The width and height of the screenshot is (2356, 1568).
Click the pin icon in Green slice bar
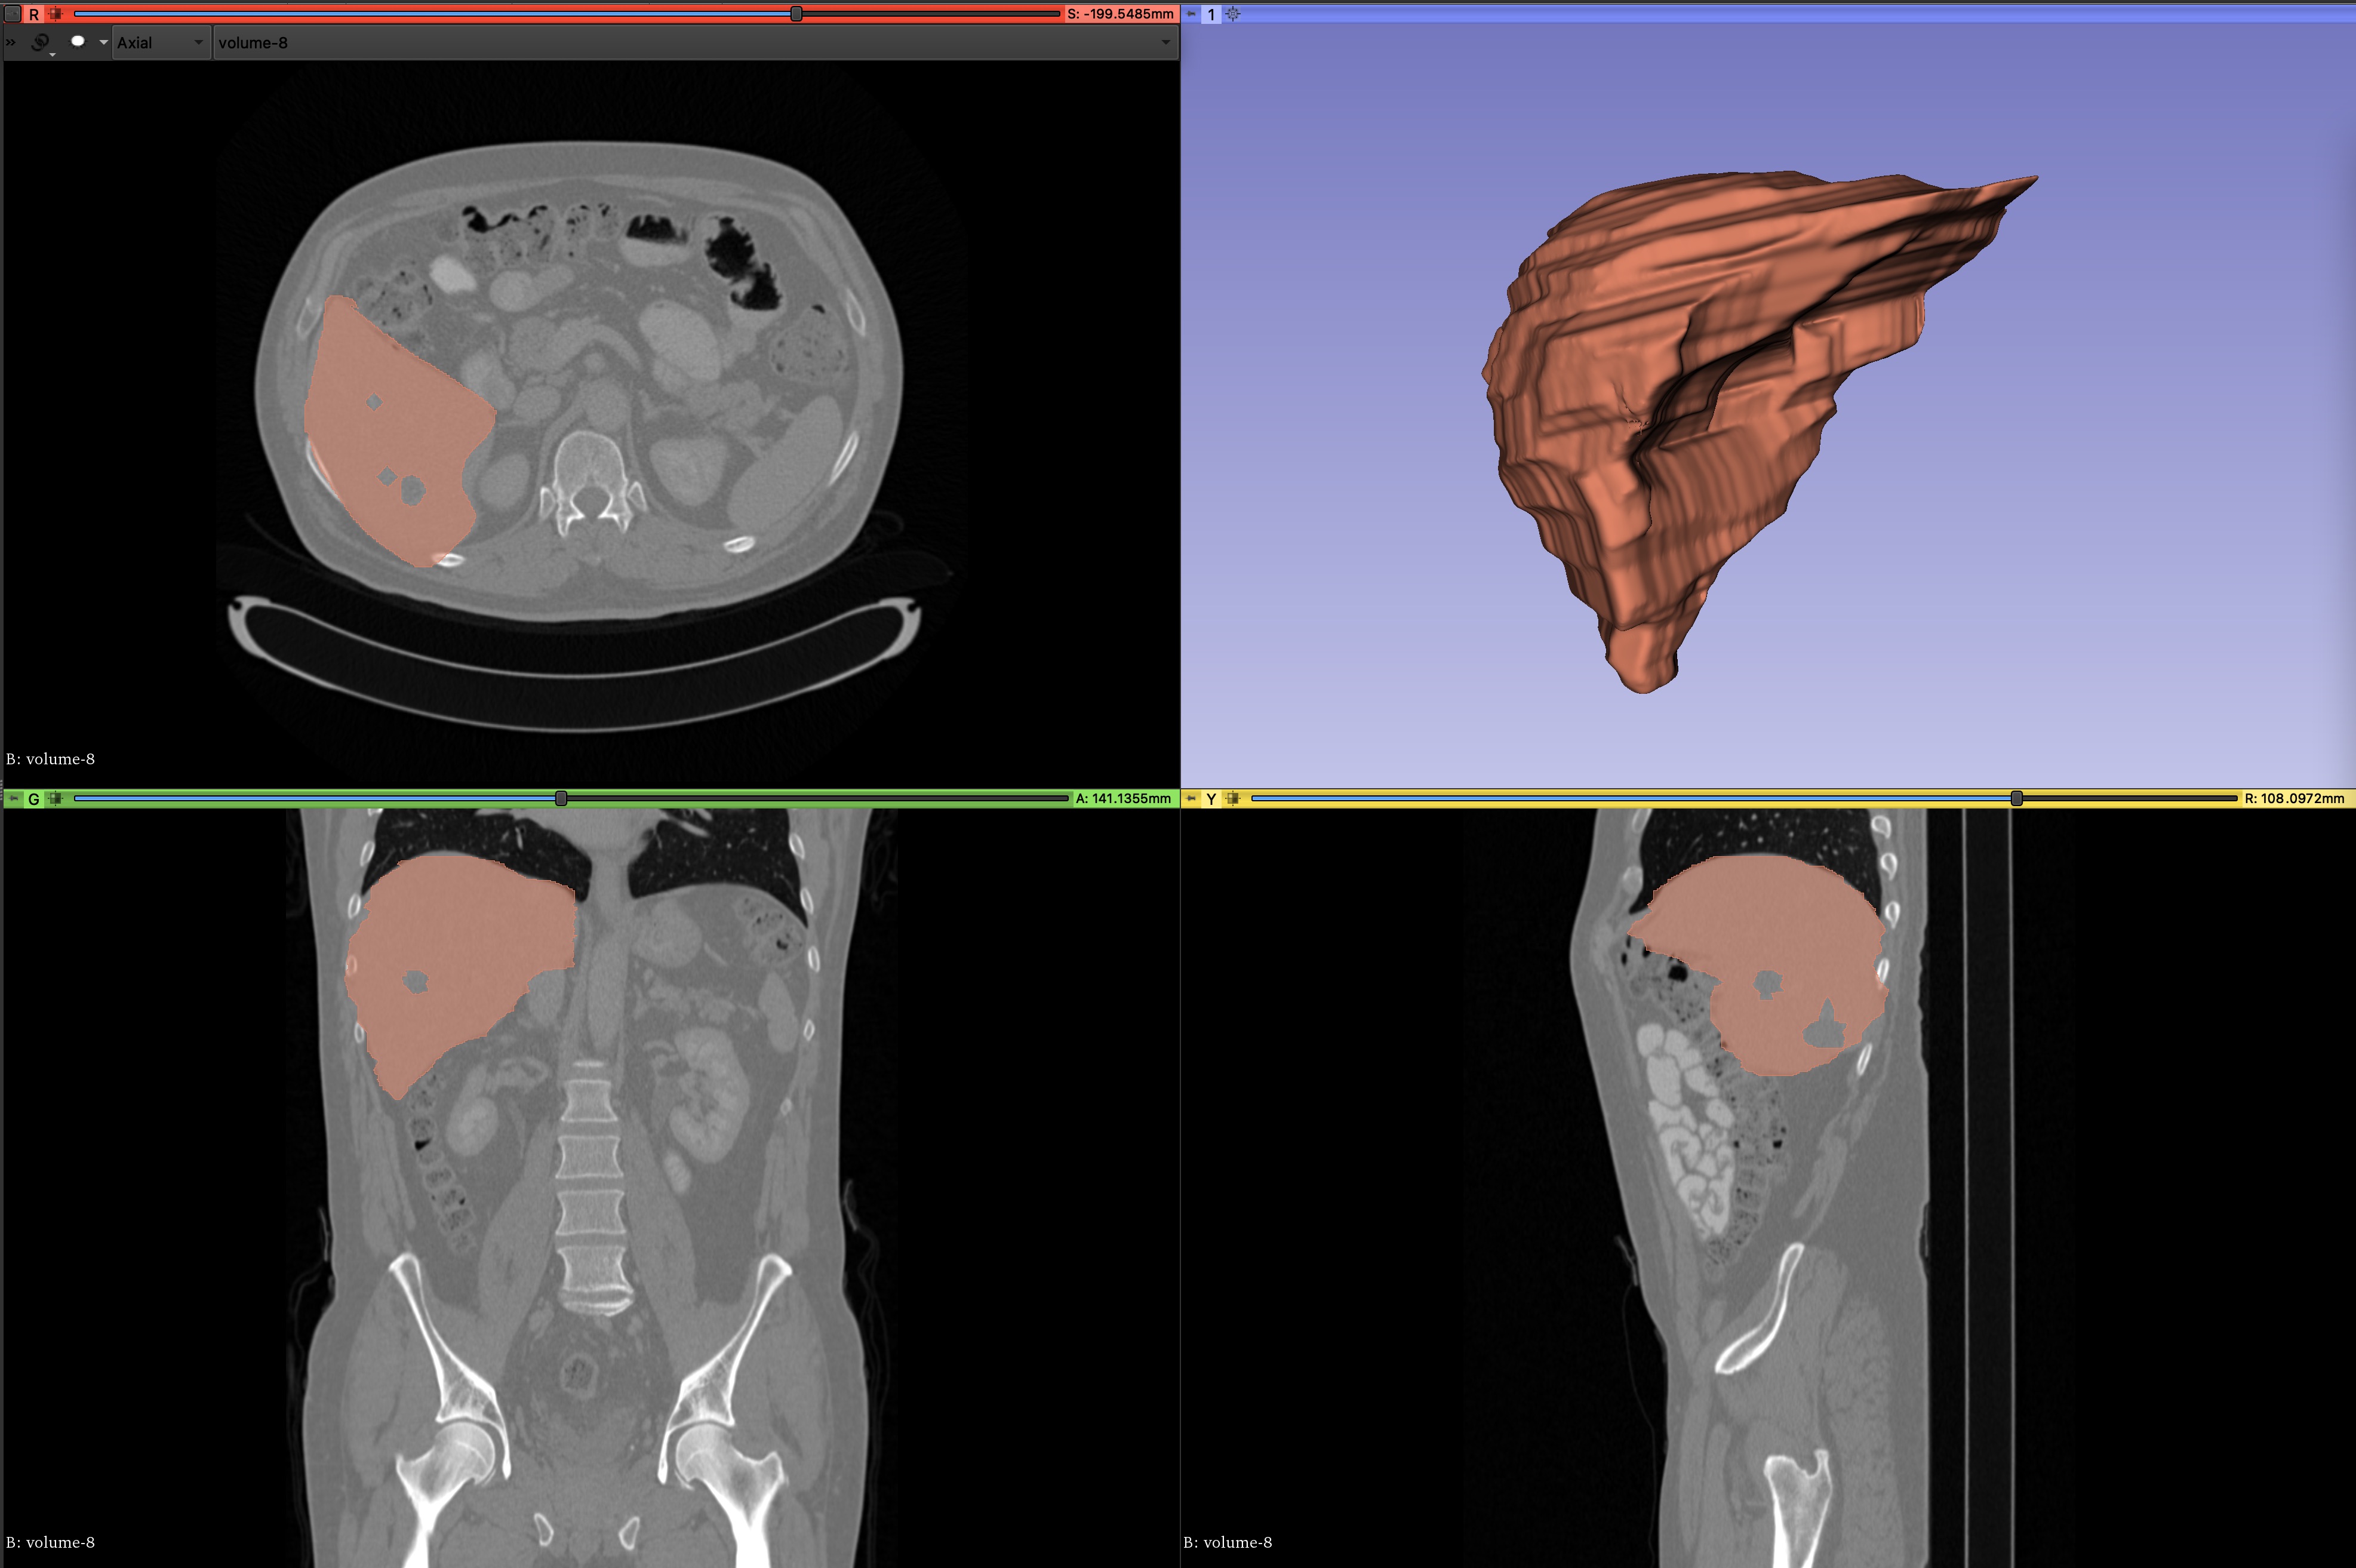pos(13,798)
